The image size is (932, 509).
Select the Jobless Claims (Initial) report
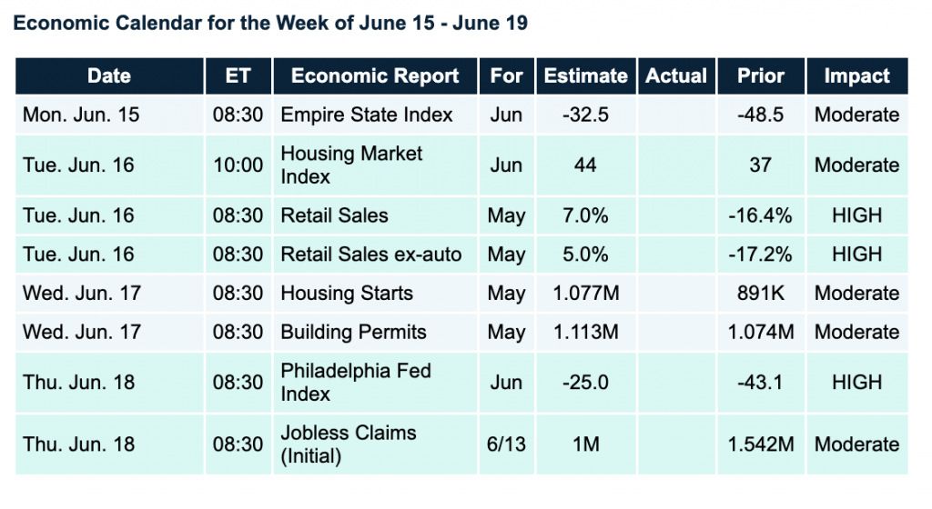349,444
